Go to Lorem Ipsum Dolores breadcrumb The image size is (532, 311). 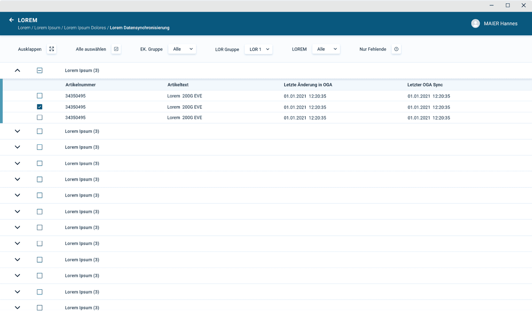pos(85,28)
